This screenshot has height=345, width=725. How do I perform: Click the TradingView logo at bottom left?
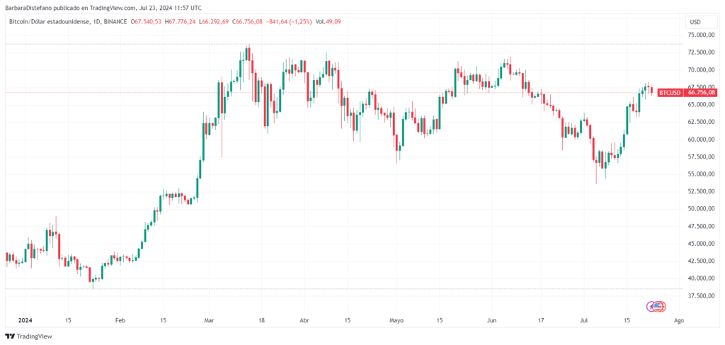(x=28, y=336)
